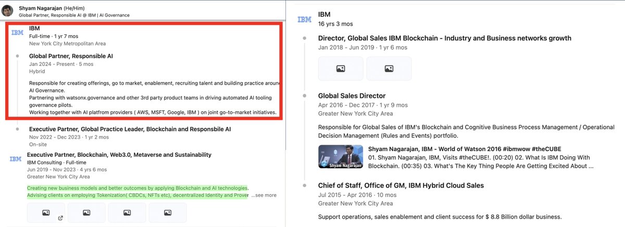
Task: Open the IBM logo beside the Web3.0 Executive Partner role
Action: coord(16,159)
